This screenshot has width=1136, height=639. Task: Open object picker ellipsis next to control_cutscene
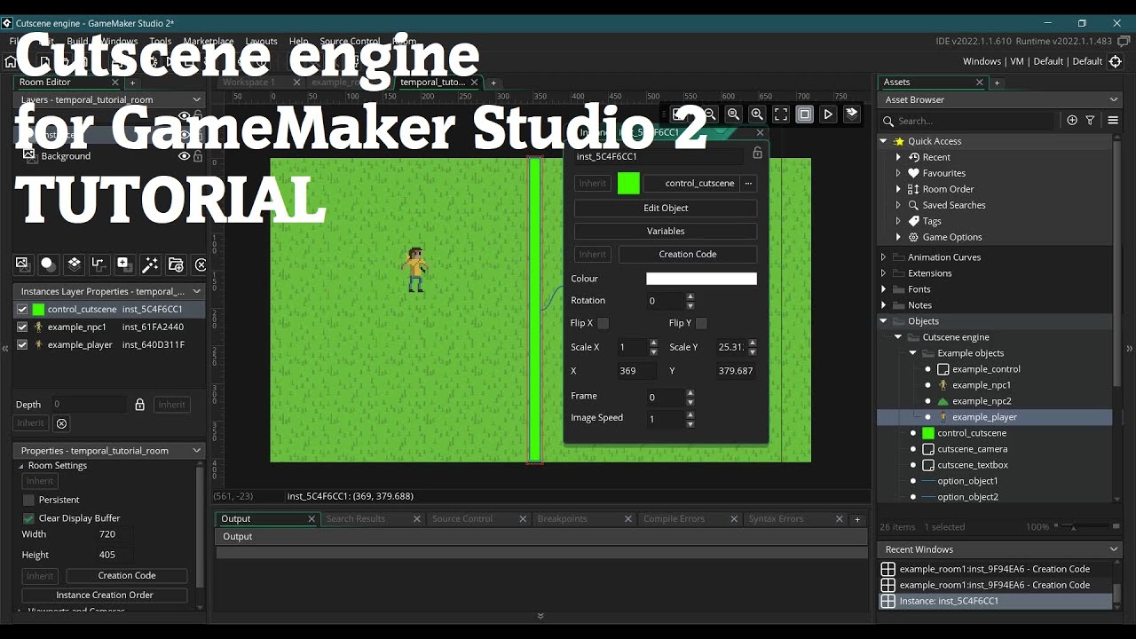[x=749, y=184]
